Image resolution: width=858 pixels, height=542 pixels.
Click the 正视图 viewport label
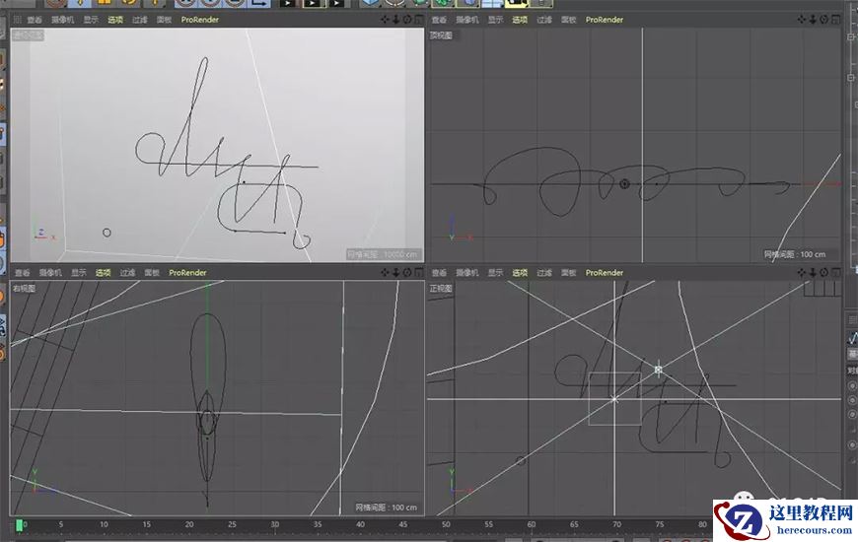441,288
